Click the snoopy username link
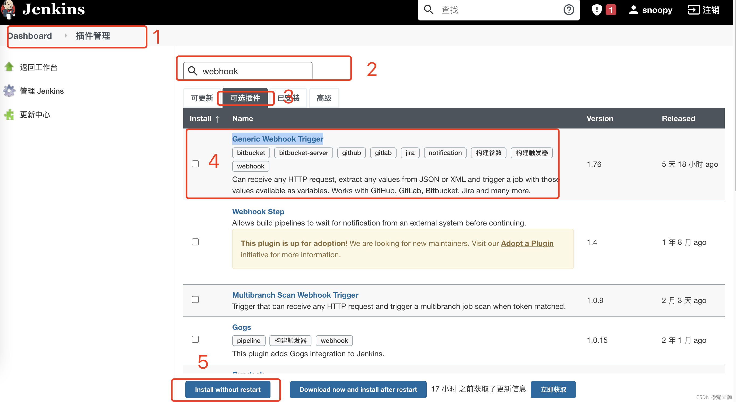The width and height of the screenshot is (736, 402). coord(657,10)
